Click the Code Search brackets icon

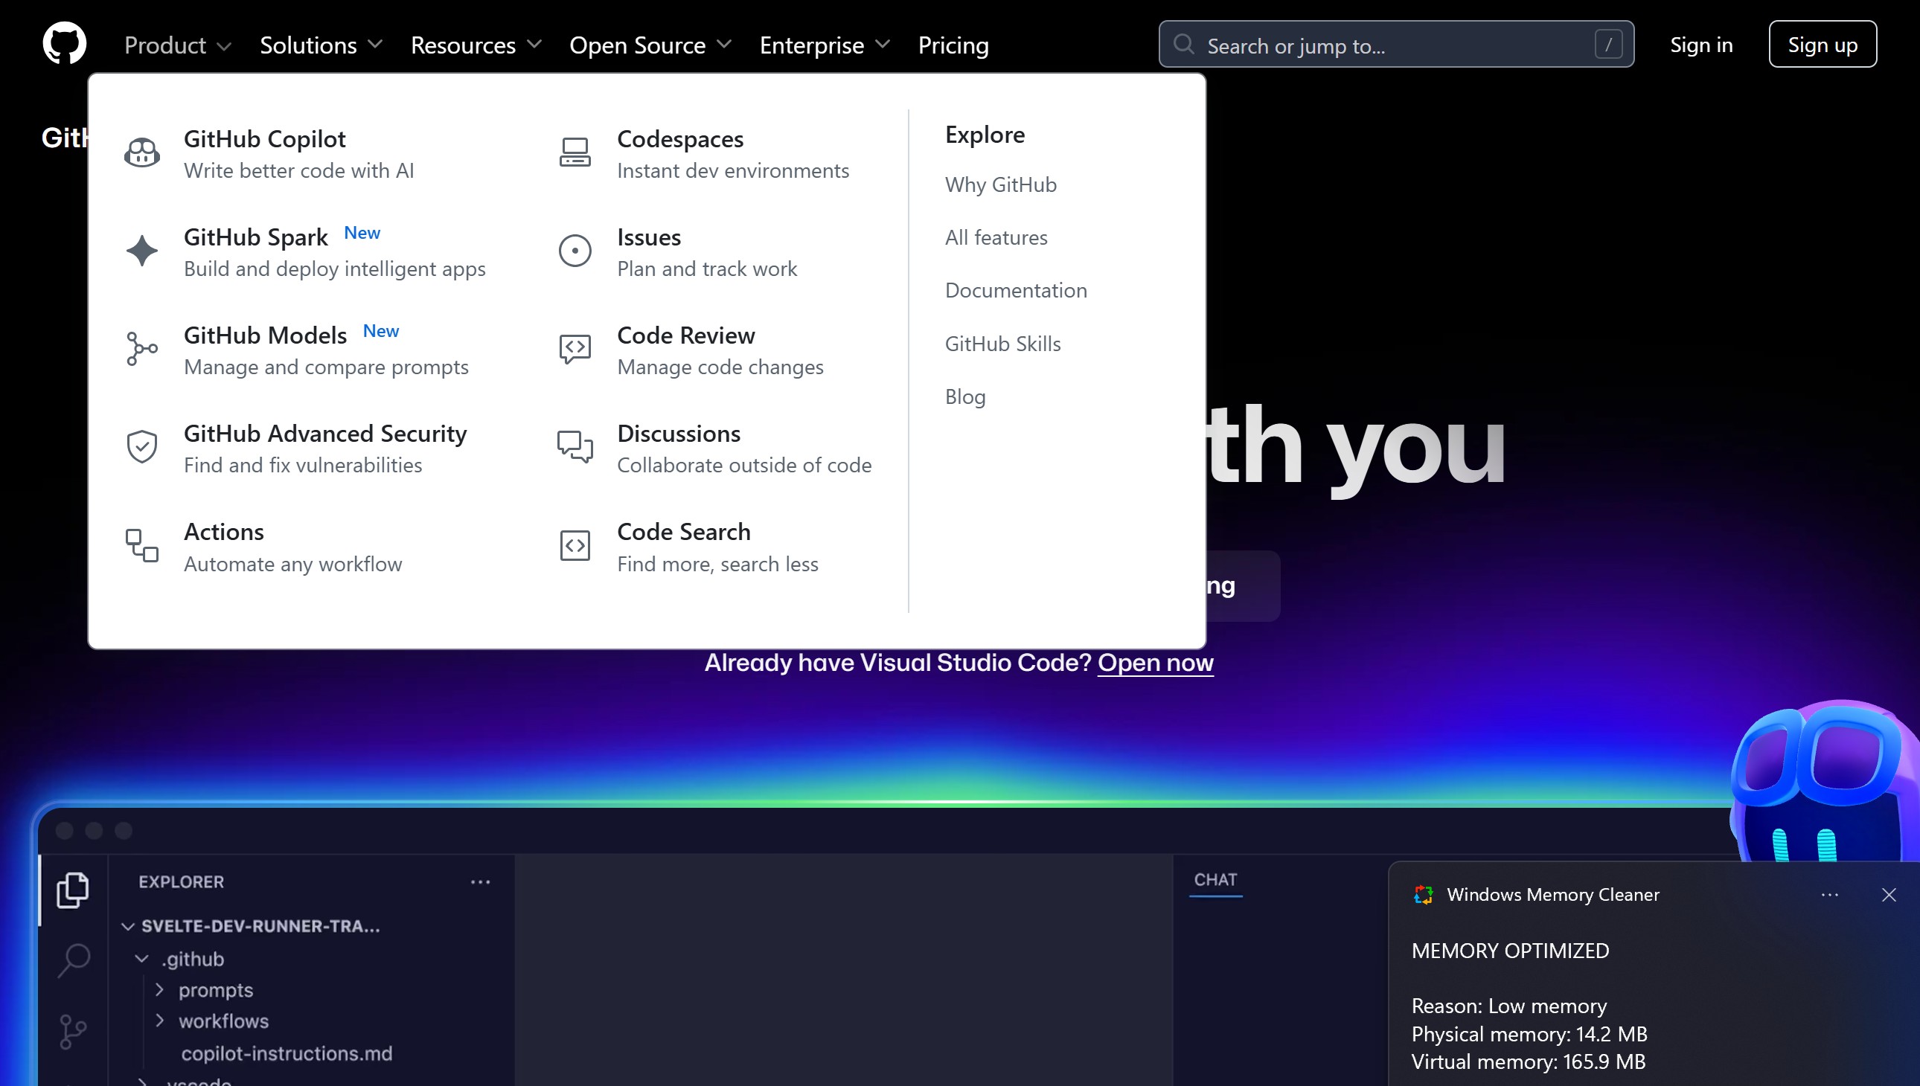pos(575,546)
